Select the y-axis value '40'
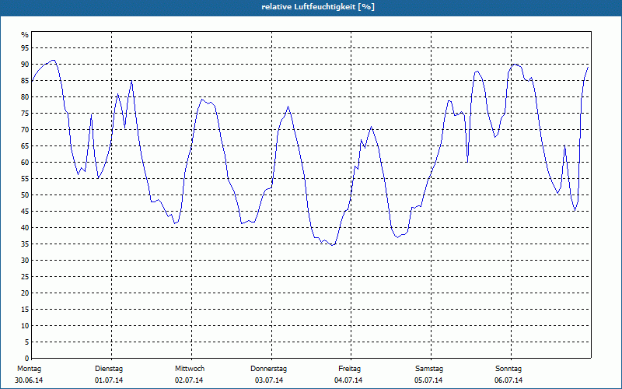 tap(25, 227)
